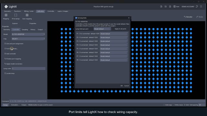Switch to the top Geometry ribbon tab
Viewport: 207px width, 116px height.
tap(7, 11)
